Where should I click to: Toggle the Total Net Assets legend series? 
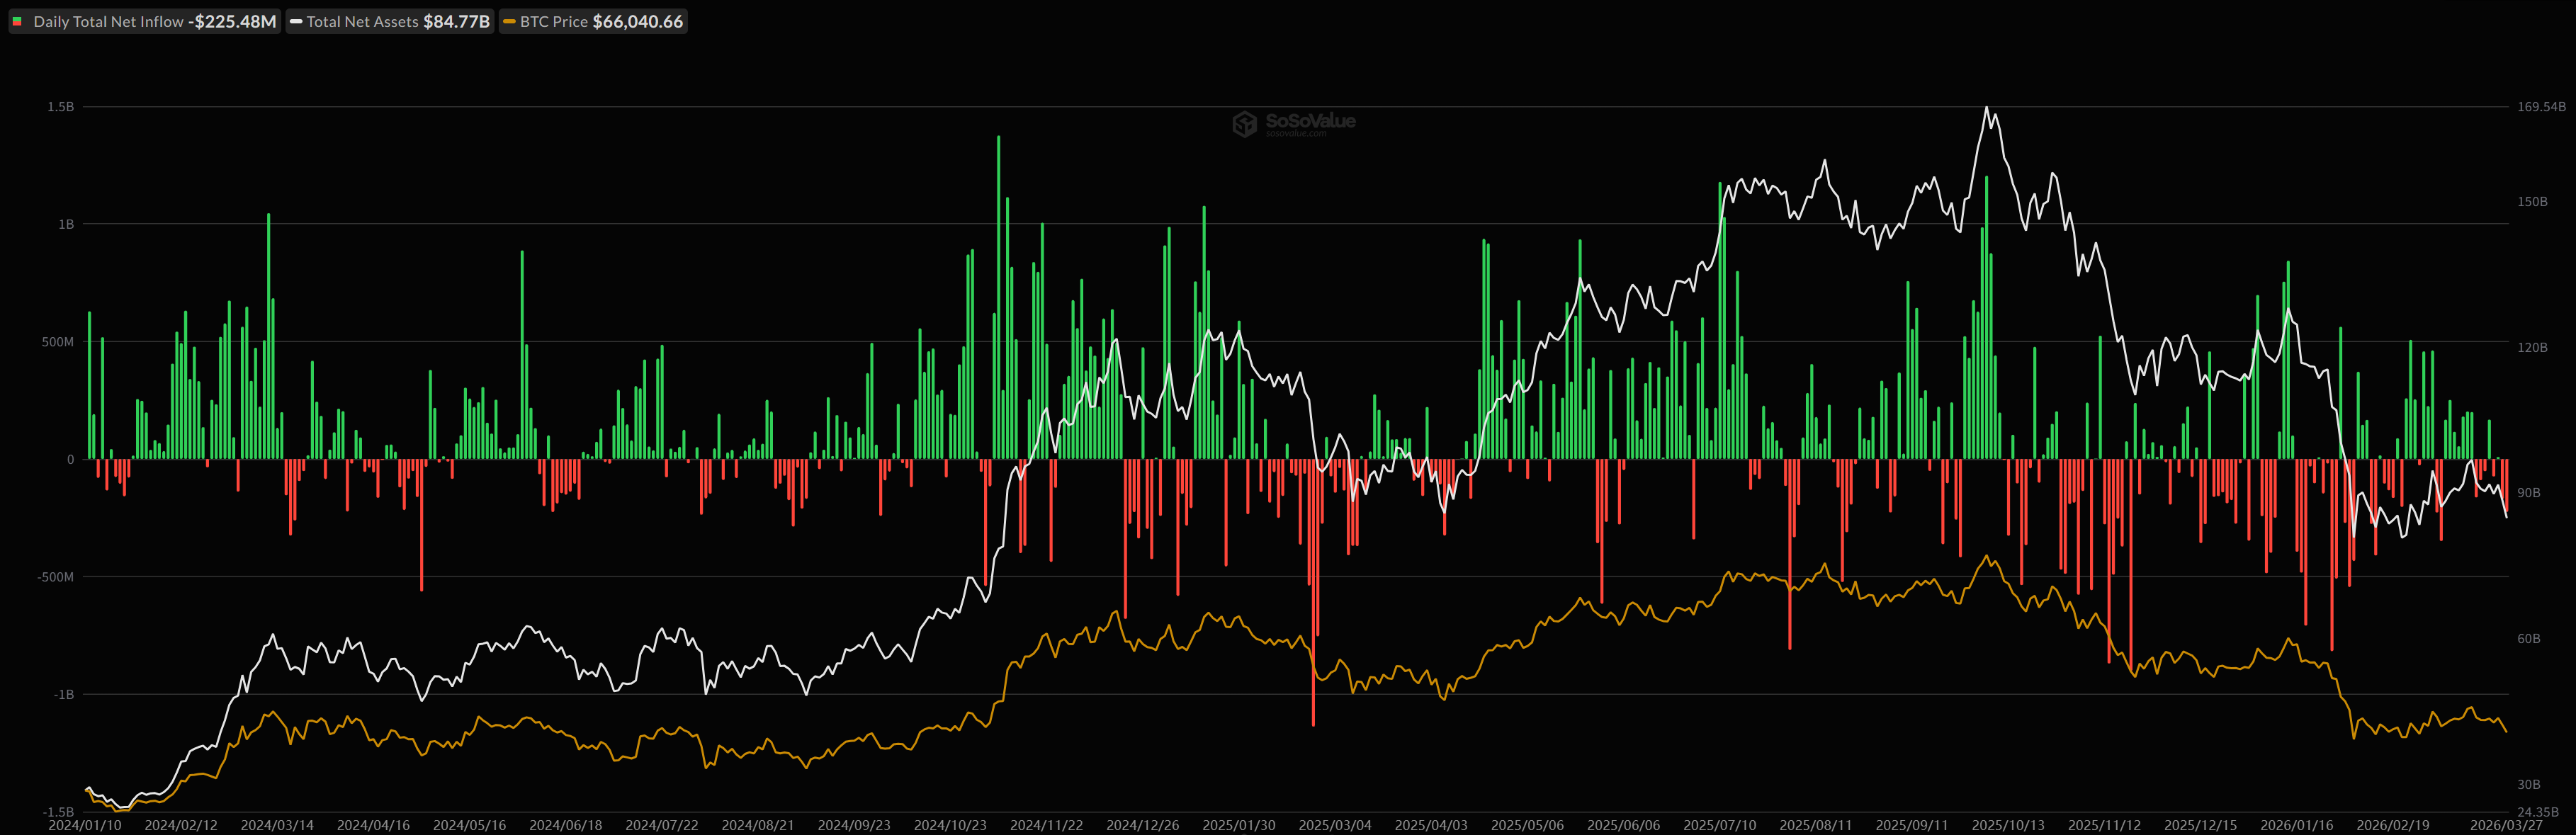(362, 21)
